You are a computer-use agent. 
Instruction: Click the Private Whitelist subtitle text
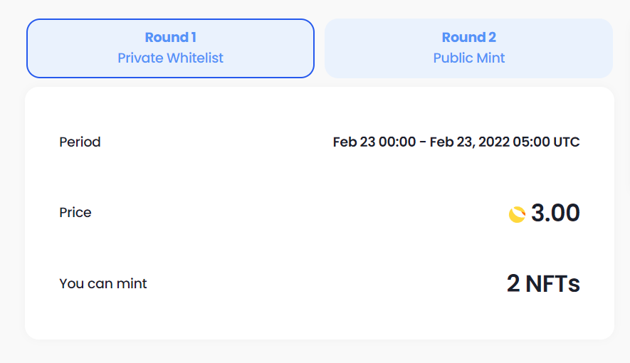pyautogui.click(x=170, y=58)
